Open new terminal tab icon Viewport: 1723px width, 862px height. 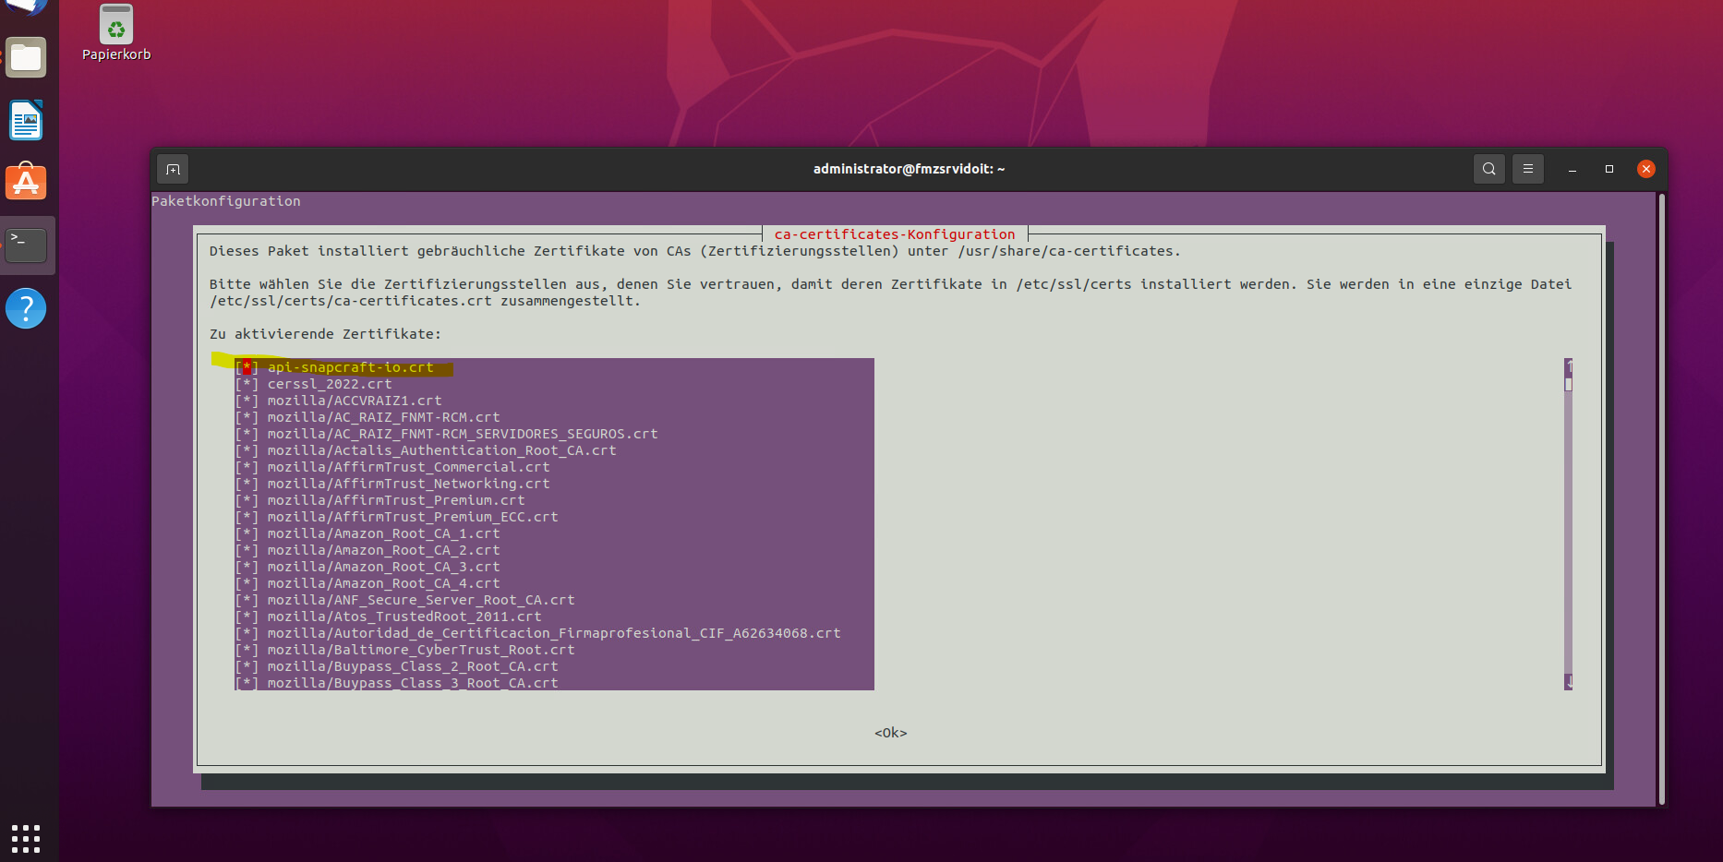pyautogui.click(x=173, y=169)
